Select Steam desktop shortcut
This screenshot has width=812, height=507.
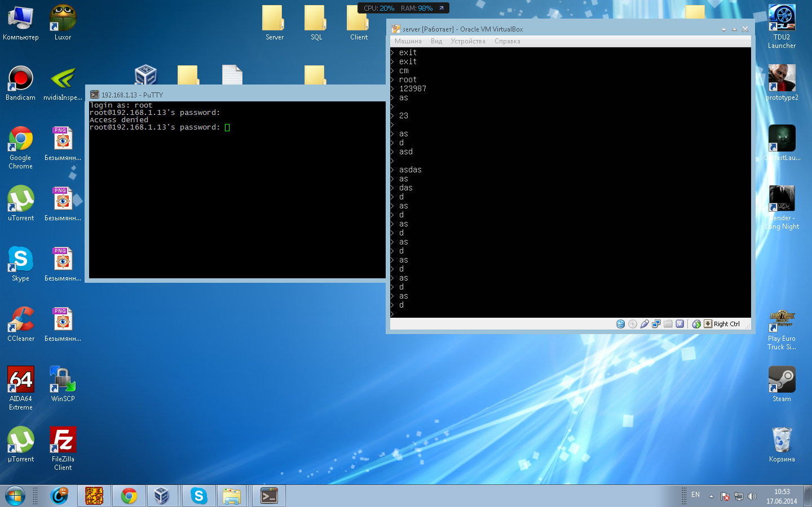click(x=782, y=384)
